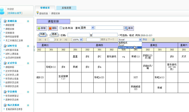The height and width of the screenshot is (112, 189).
Task: Switch to the 系统设置 tab
Action: 66,8
